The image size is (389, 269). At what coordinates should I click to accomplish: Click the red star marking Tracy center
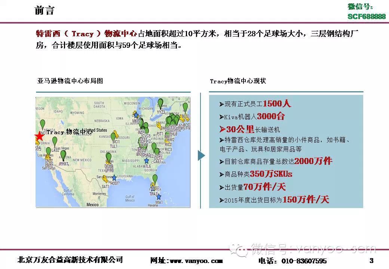coord(39,136)
